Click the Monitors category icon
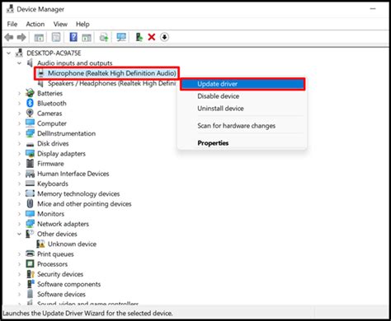 30,214
